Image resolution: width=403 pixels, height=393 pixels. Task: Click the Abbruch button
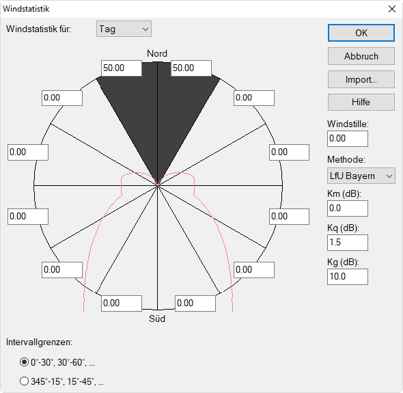(x=361, y=56)
